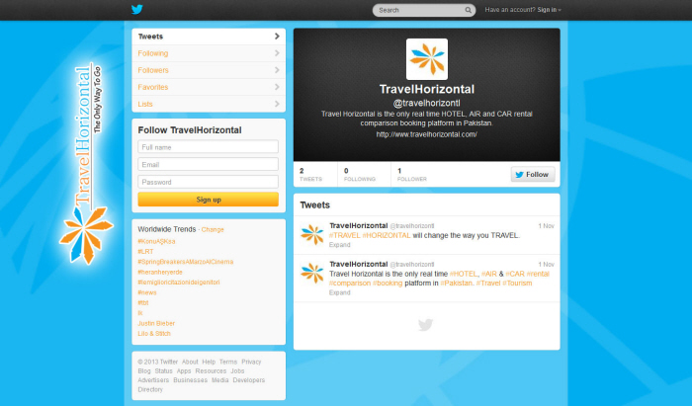The image size is (692, 406).
Task: Open the Directory footer link
Action: coord(150,389)
